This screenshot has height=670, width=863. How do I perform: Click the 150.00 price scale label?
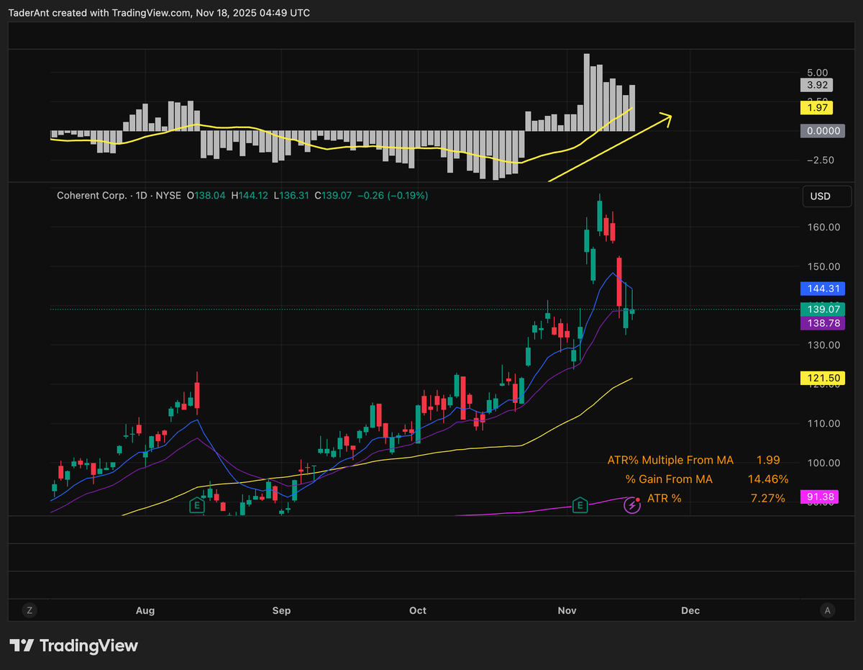pyautogui.click(x=823, y=266)
